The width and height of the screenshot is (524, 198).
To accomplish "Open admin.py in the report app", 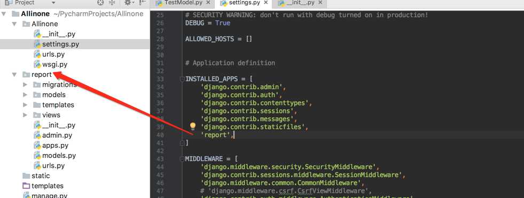I will (57, 135).
